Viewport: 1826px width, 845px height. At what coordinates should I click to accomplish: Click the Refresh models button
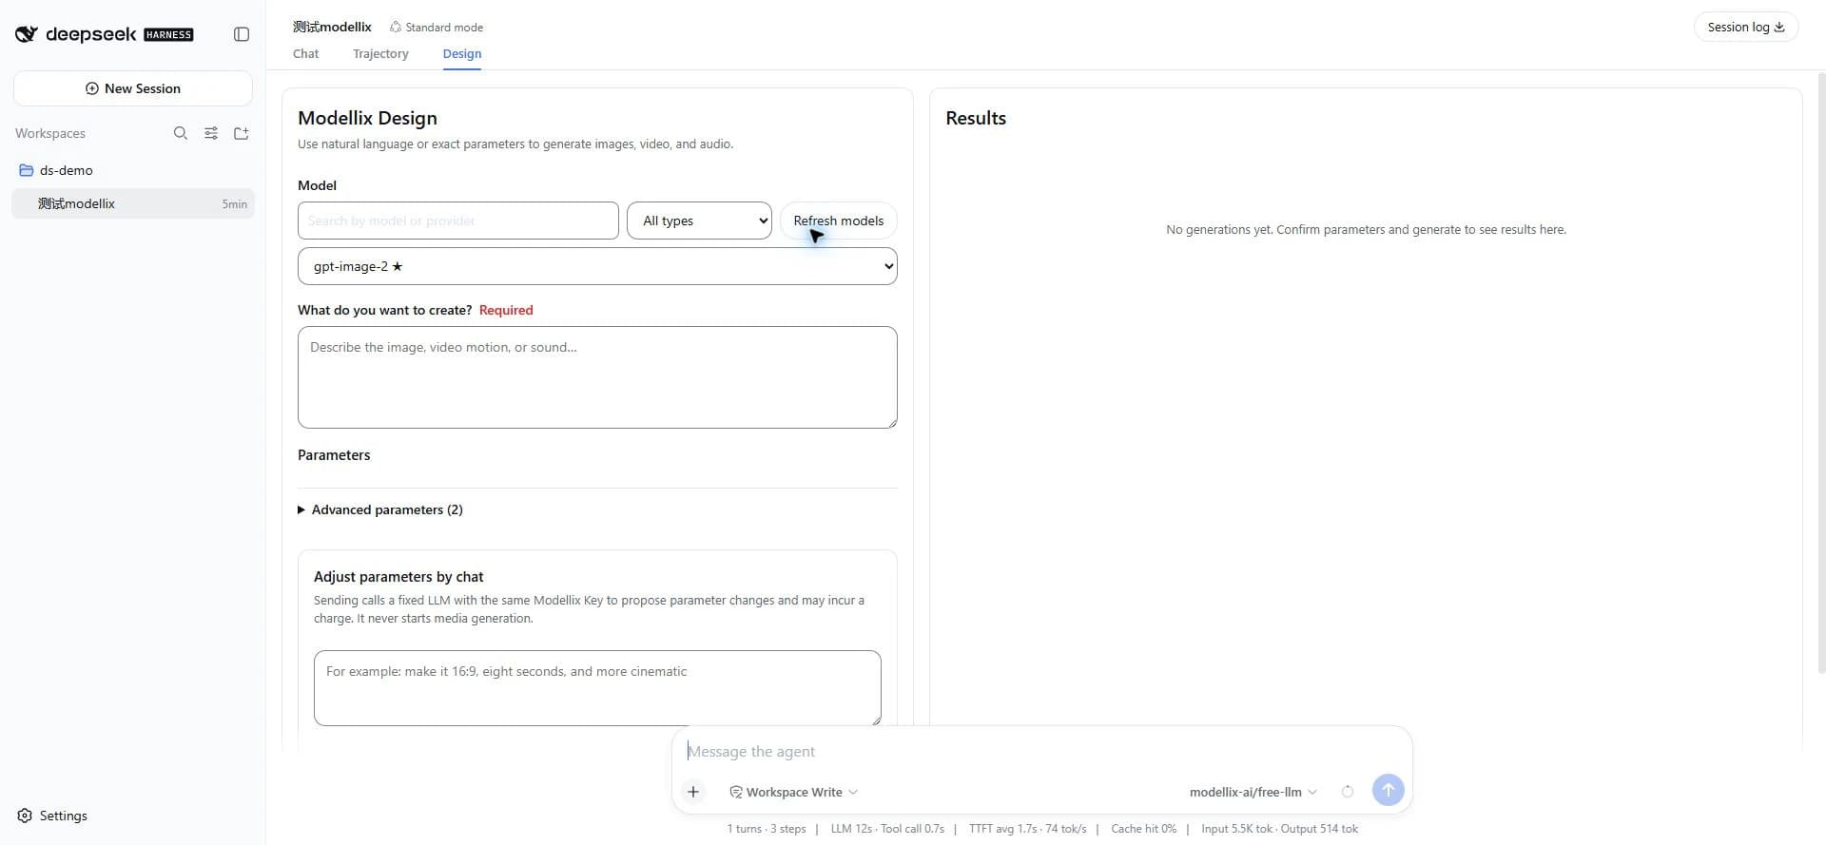click(x=838, y=221)
